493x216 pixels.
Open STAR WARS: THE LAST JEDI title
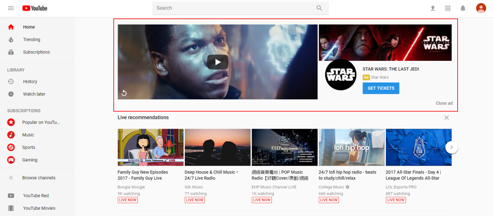pyautogui.click(x=391, y=69)
